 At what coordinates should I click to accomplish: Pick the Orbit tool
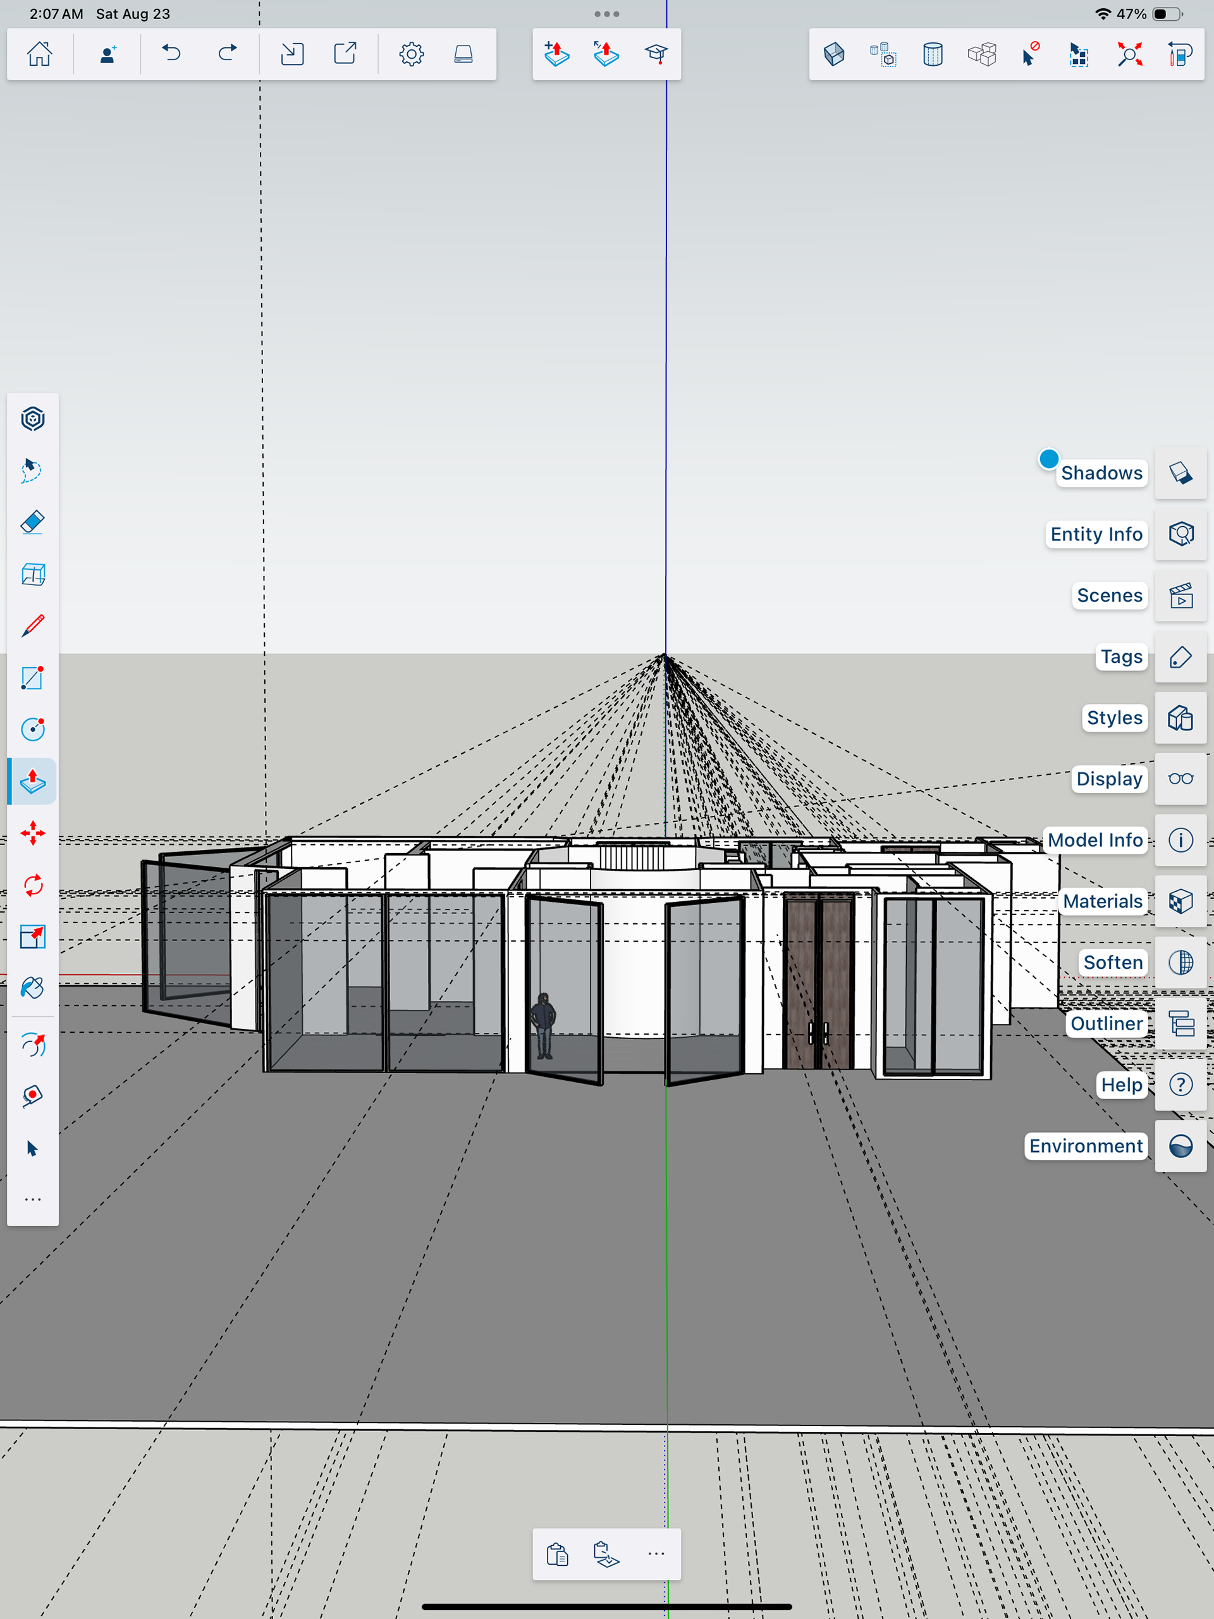[x=33, y=1045]
